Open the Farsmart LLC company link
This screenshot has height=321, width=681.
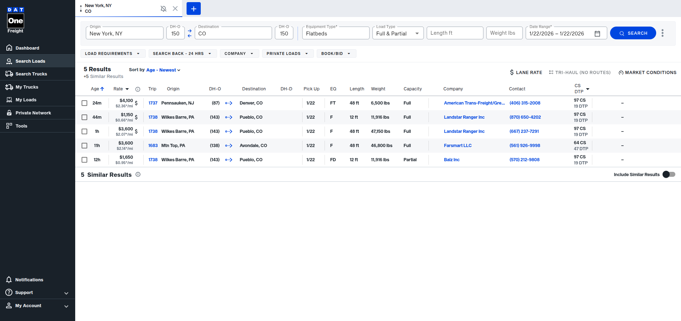click(458, 146)
